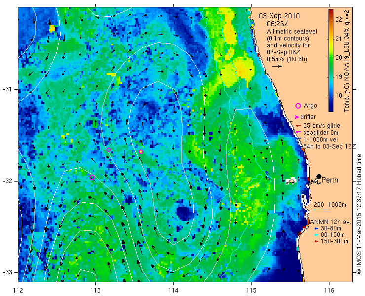This screenshot has width=365, height=296.
Task: Click the Argo float circle near 113.6E
Action: coord(141,151)
